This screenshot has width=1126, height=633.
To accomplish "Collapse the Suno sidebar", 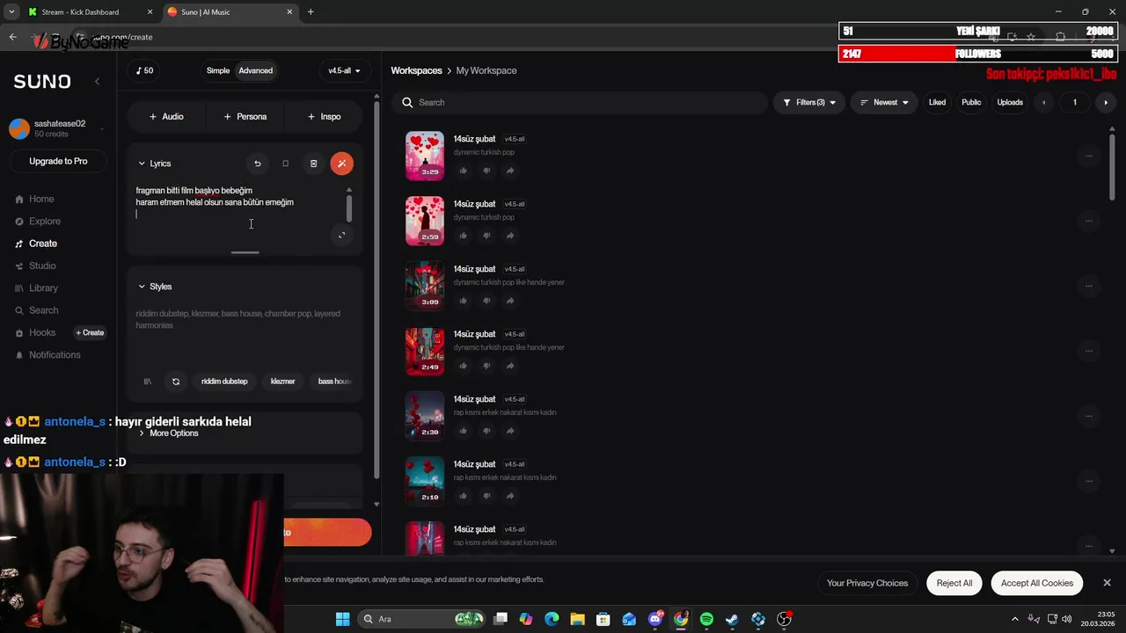I will tap(97, 81).
